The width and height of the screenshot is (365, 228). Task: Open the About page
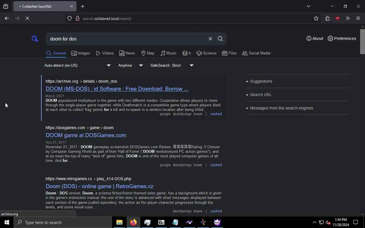[x=315, y=38]
